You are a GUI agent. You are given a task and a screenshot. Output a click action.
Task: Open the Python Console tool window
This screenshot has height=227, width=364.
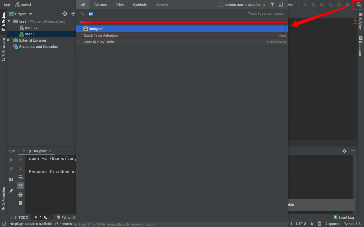tap(66, 217)
